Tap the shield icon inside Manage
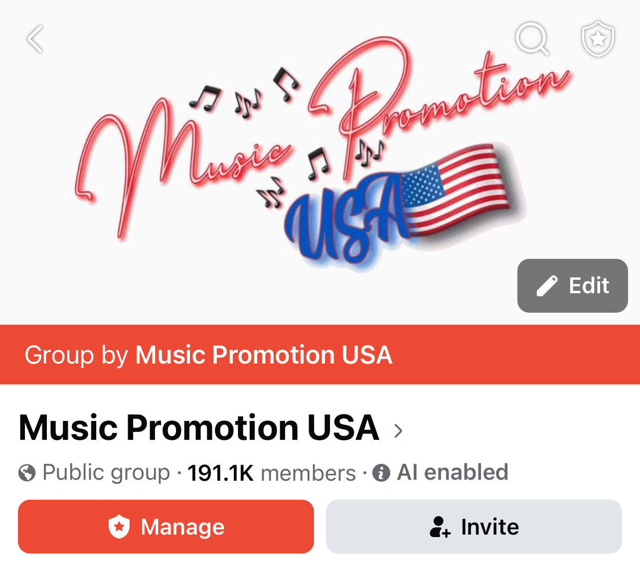Viewport: 640px width, 571px height. pyautogui.click(x=119, y=527)
